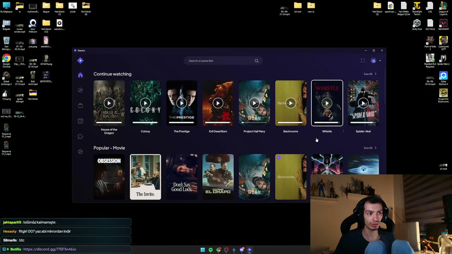This screenshot has width=452, height=254.
Task: Click the 'Evil Dead Burn' title text
Action: pos(218,131)
